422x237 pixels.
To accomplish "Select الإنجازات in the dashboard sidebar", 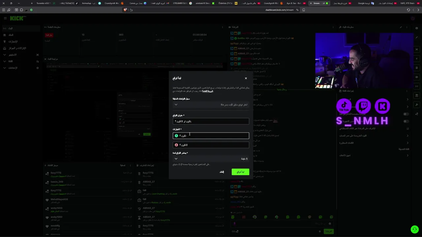I will point(13,41).
